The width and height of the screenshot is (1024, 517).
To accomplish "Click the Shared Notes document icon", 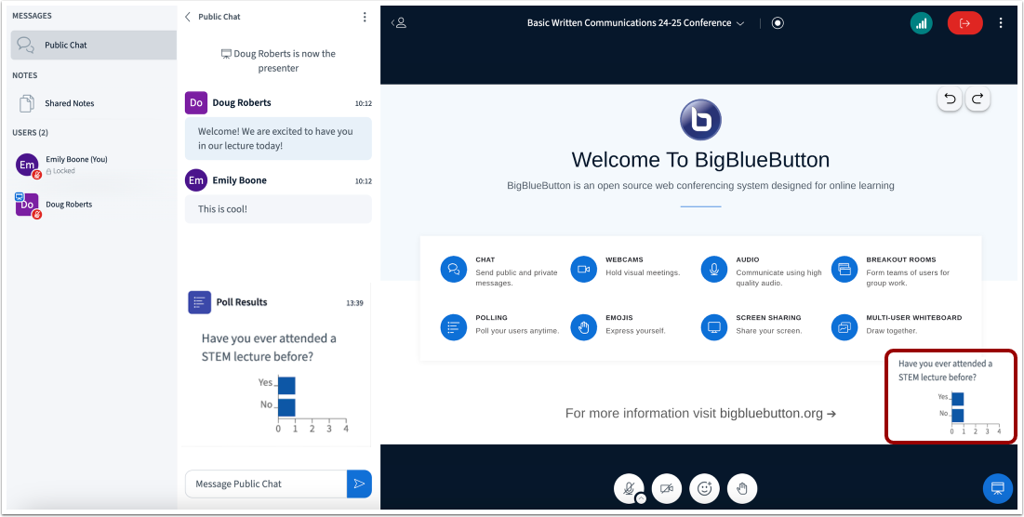I will pyautogui.click(x=27, y=103).
